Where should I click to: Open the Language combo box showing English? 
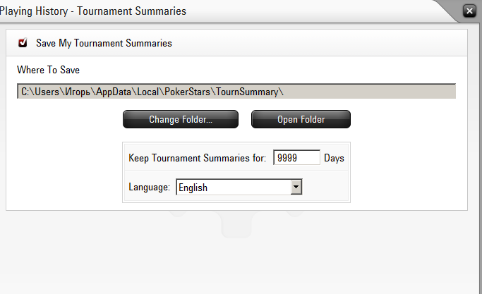pyautogui.click(x=233, y=188)
